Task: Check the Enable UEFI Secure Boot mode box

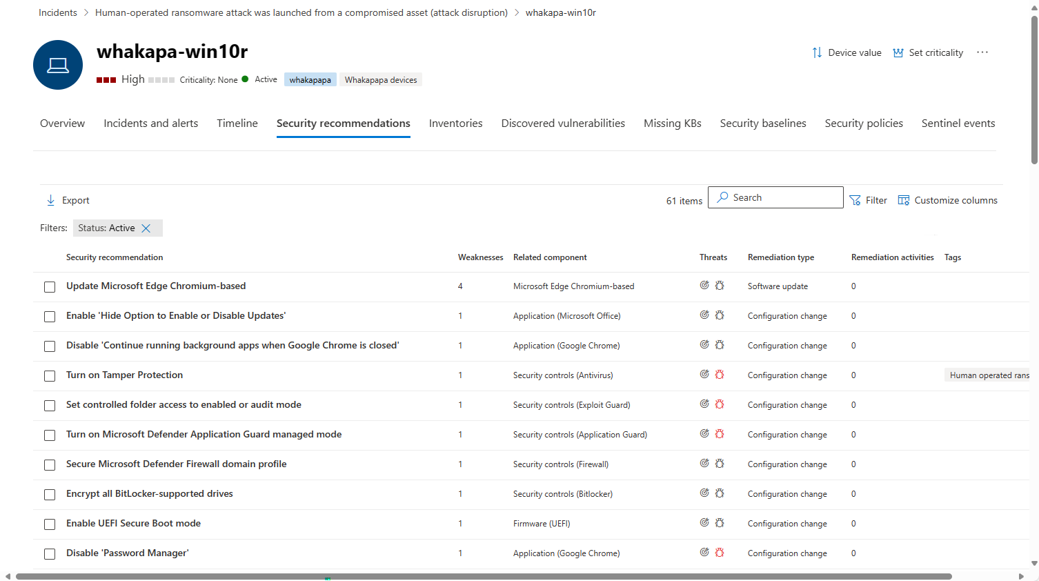Action: click(50, 524)
